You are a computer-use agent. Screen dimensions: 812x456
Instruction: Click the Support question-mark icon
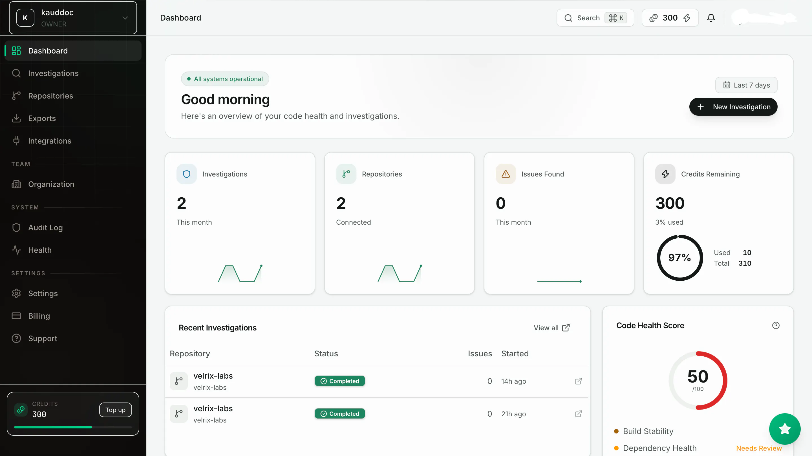pyautogui.click(x=16, y=338)
